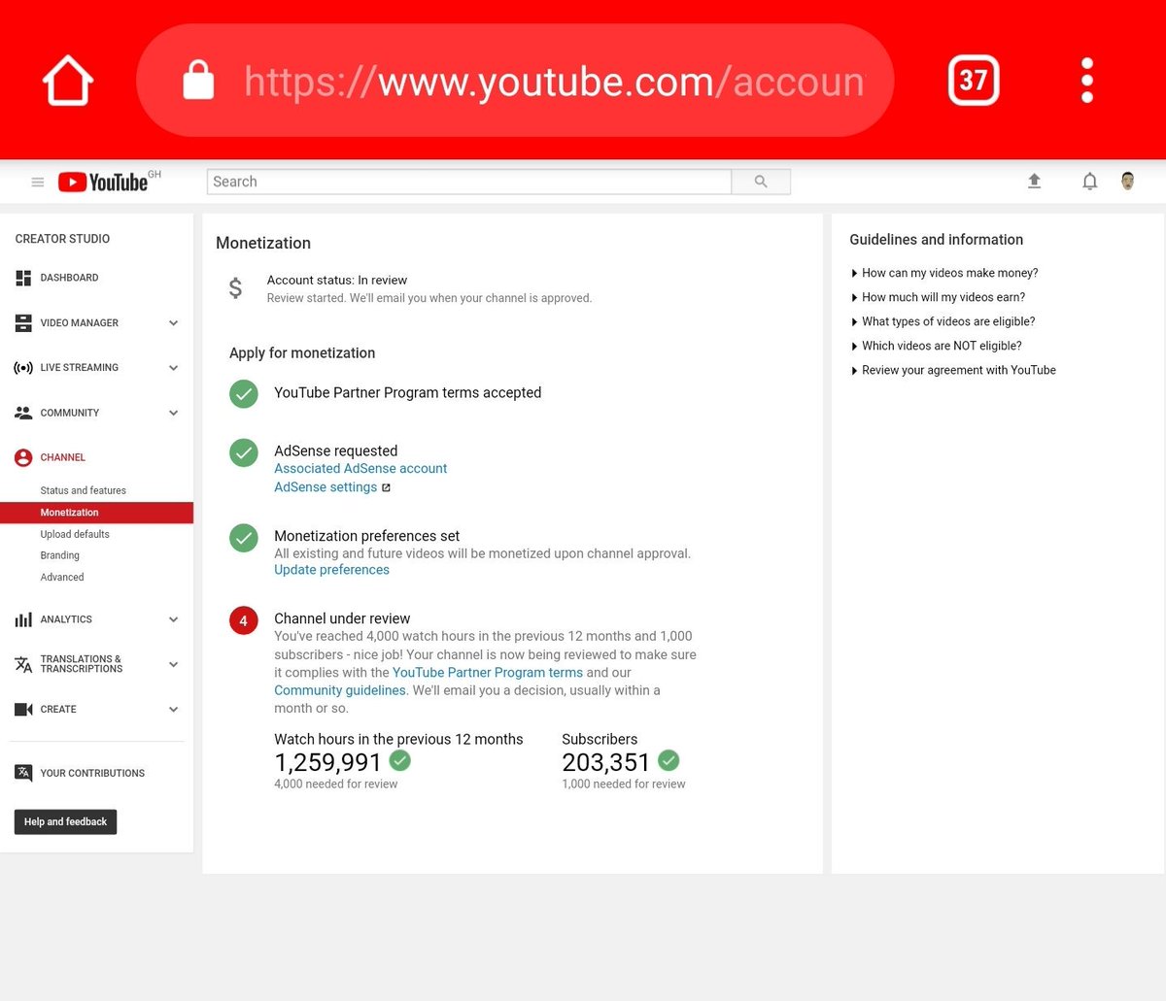
Task: Click the Analytics bar chart icon
Action: pyautogui.click(x=23, y=619)
